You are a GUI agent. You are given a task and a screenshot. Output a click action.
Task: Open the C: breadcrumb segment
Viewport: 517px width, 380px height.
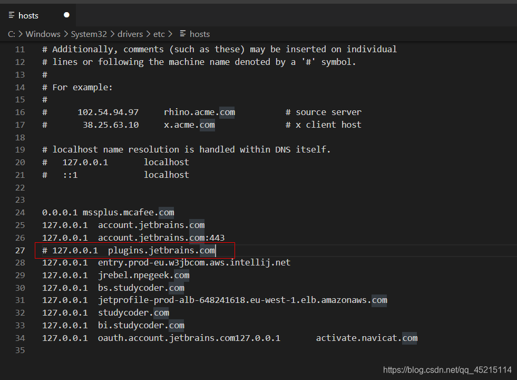click(12, 34)
